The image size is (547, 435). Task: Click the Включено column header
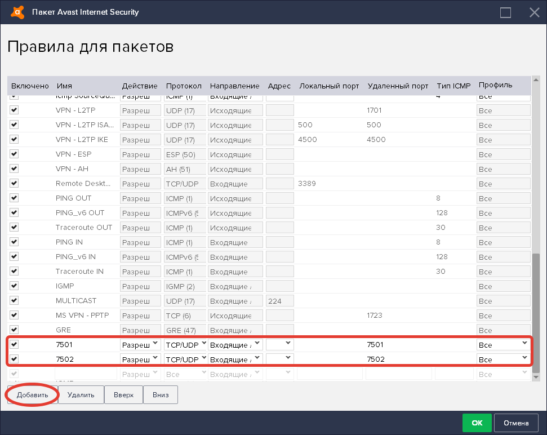(x=30, y=86)
